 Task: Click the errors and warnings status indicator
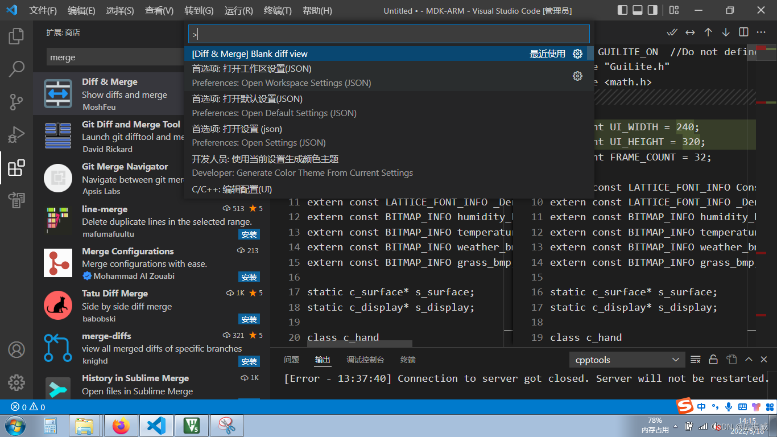point(28,407)
